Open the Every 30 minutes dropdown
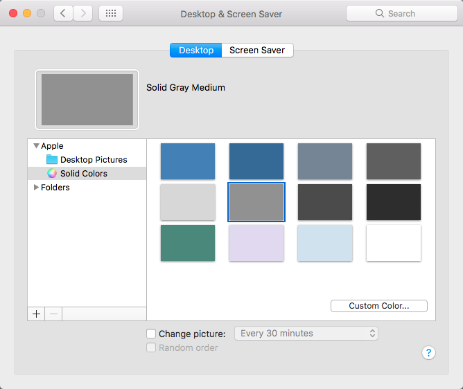463x389 pixels. click(306, 334)
